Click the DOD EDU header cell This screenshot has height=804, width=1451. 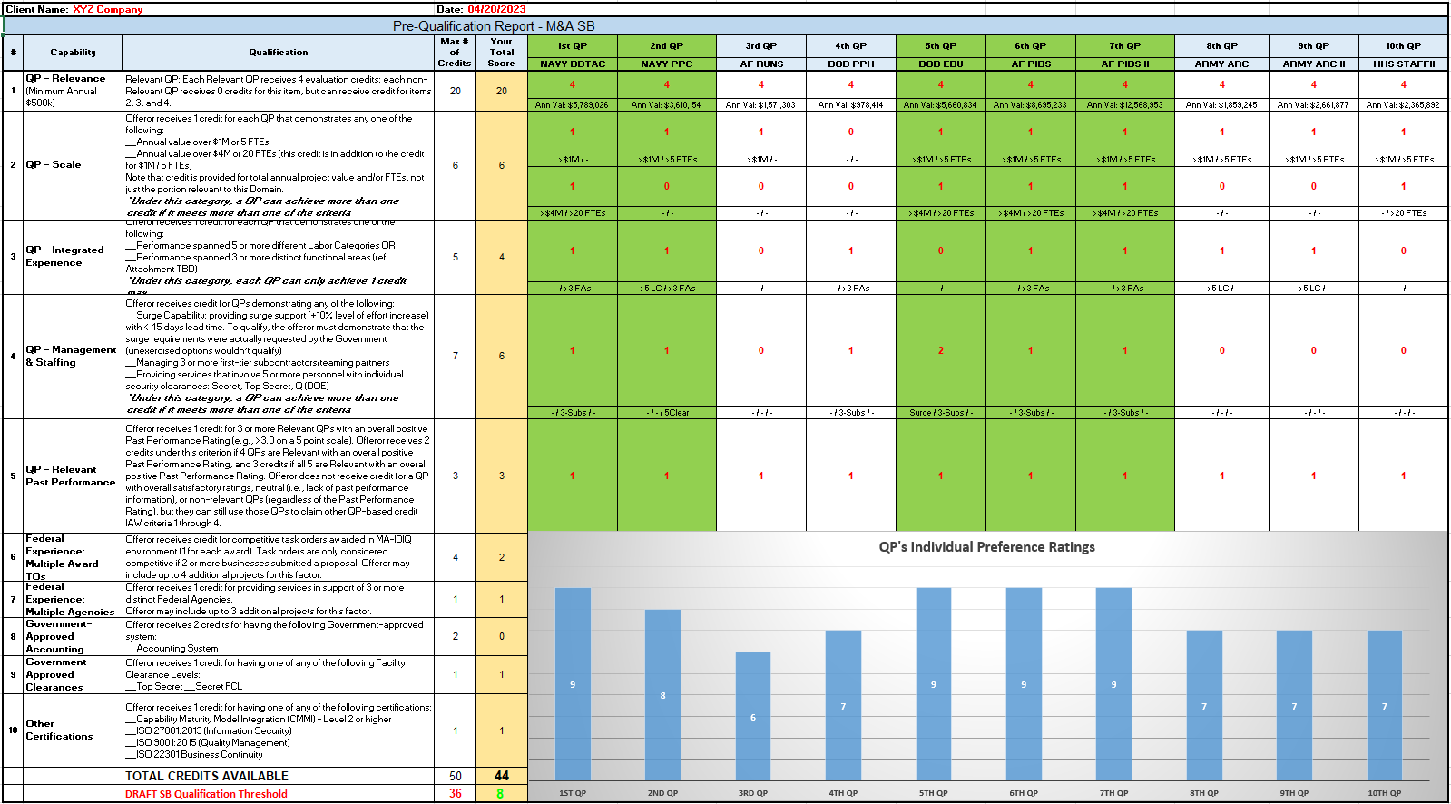click(x=940, y=64)
